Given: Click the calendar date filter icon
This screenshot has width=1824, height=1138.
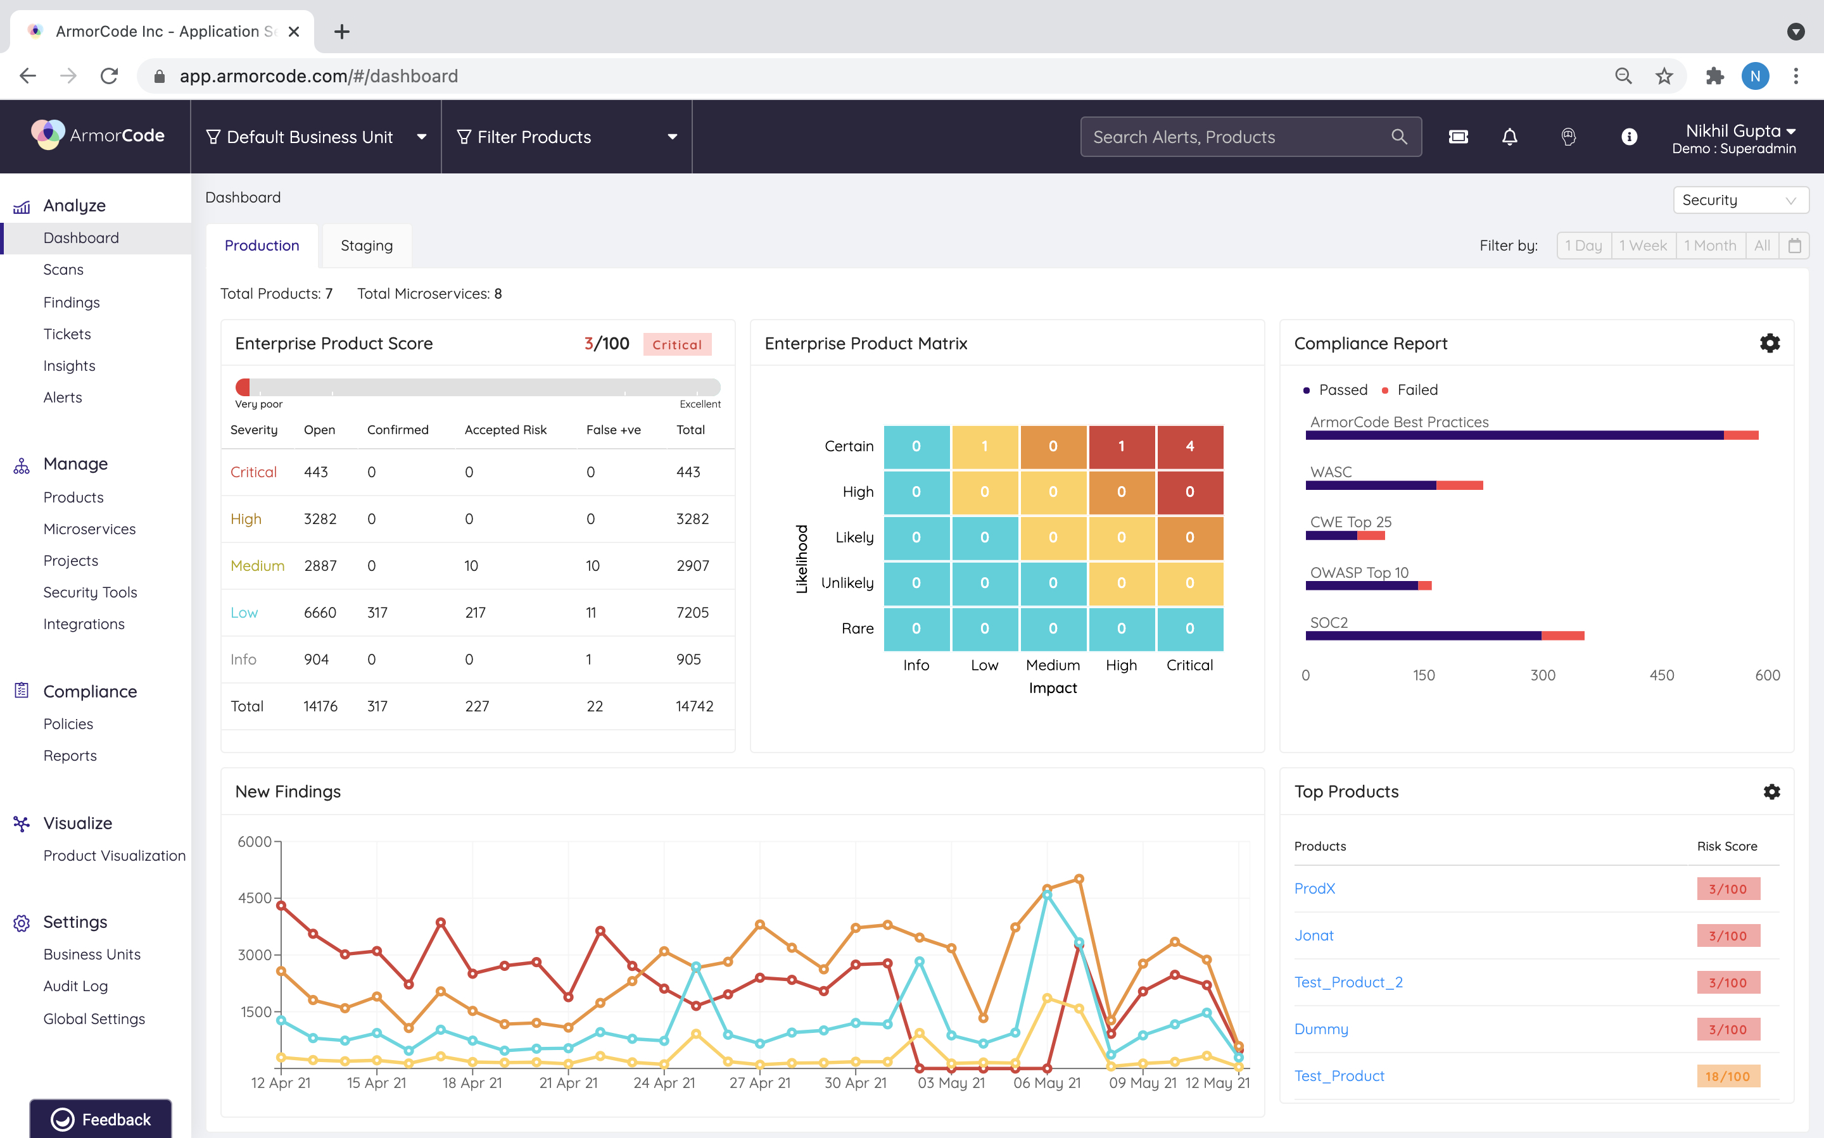Looking at the screenshot, I should pyautogui.click(x=1794, y=246).
